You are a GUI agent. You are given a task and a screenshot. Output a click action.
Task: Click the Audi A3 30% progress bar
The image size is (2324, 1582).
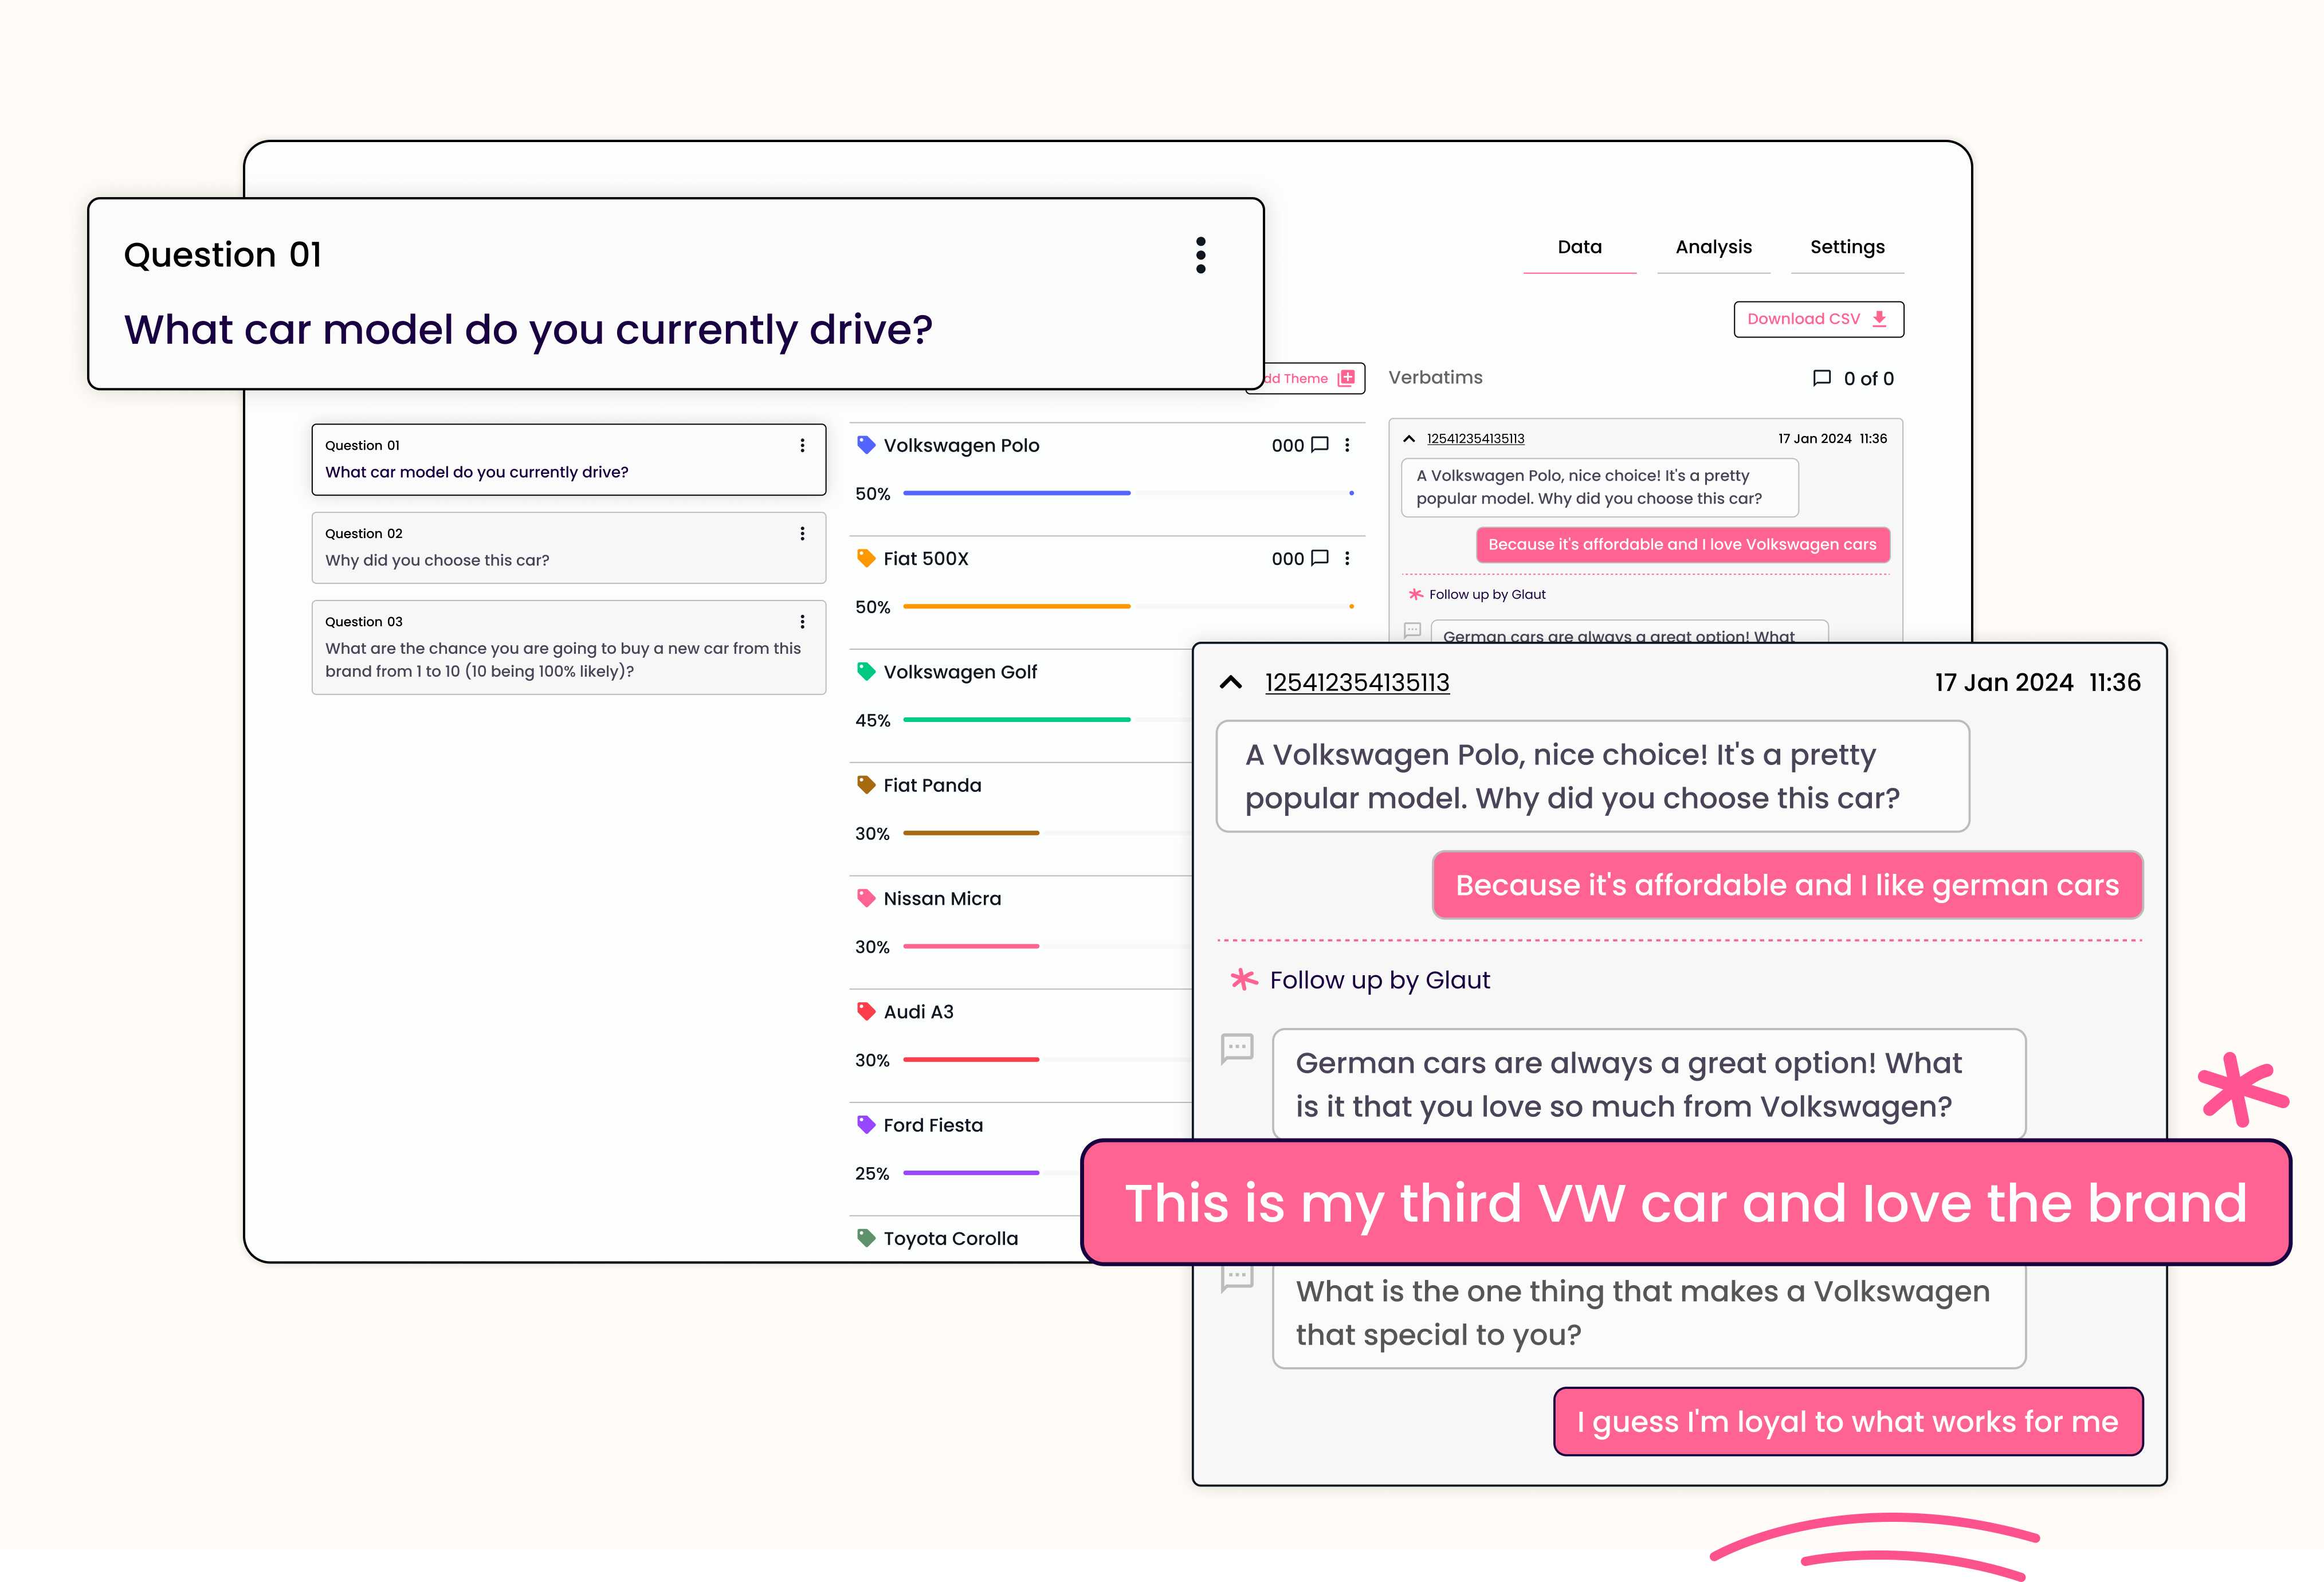pos(1047,1059)
